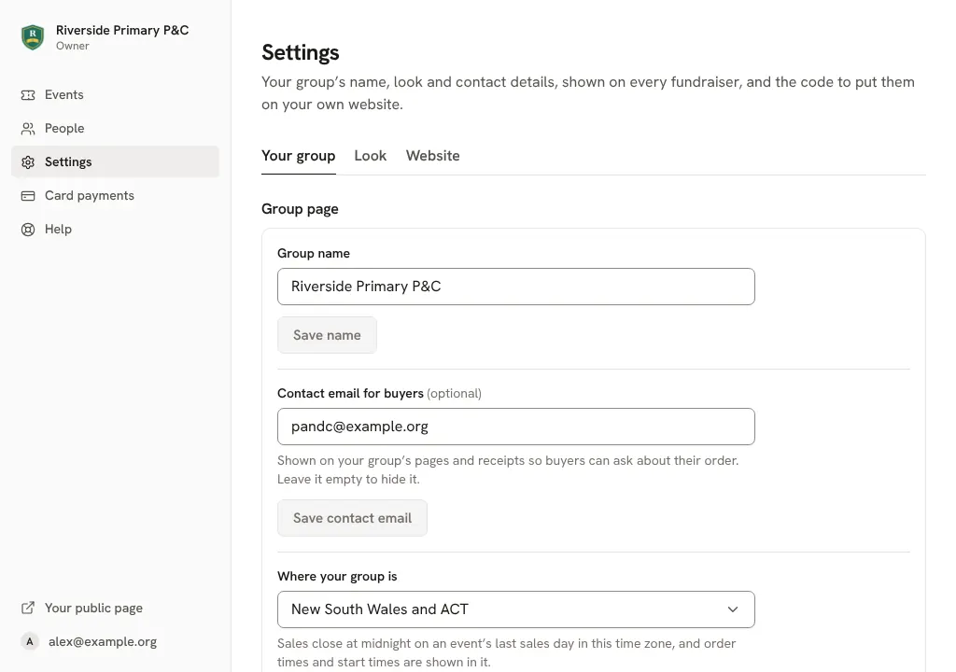Go to People in the sidebar
Image resolution: width=956 pixels, height=672 pixels.
point(115,128)
